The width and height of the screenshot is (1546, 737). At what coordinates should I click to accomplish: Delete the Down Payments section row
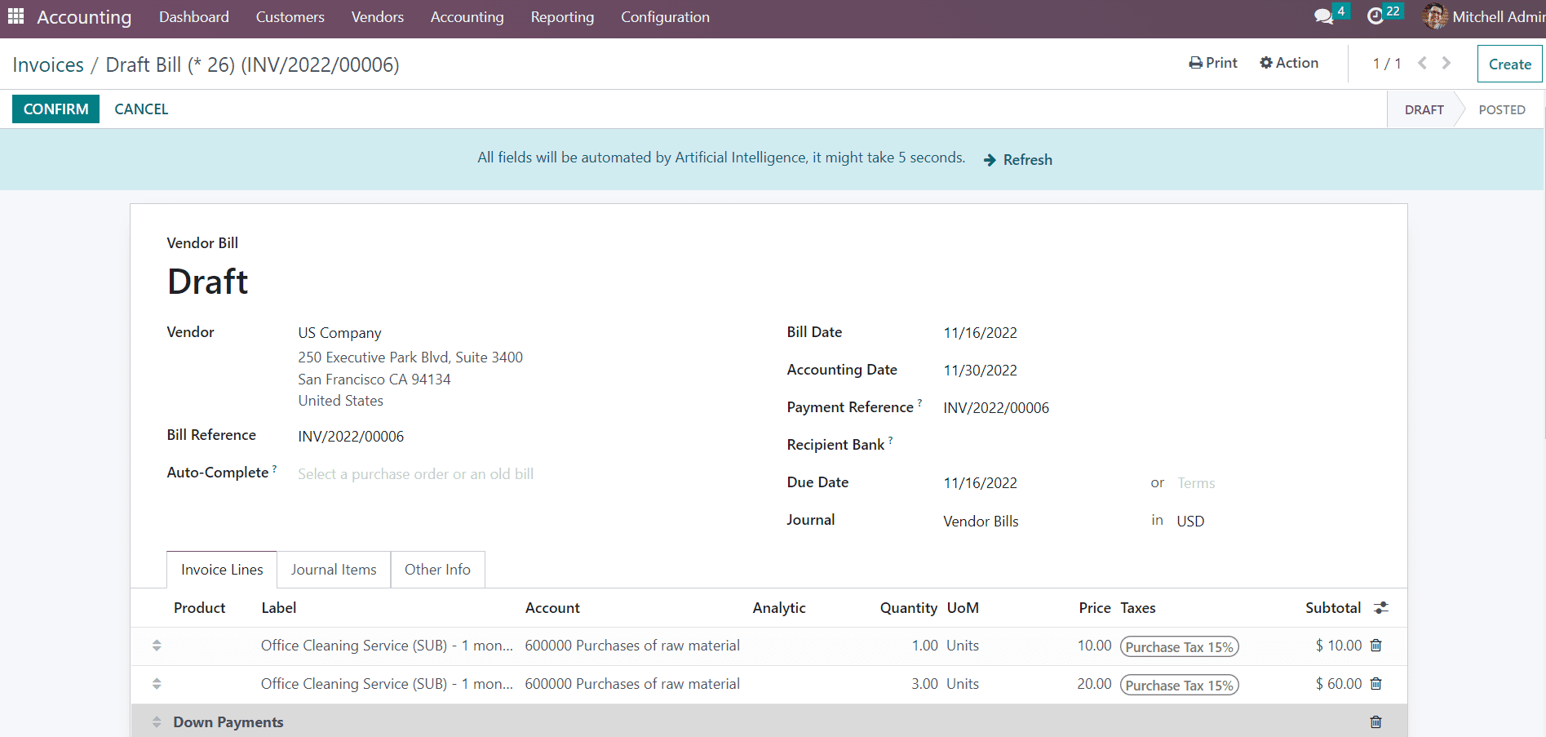coord(1375,722)
